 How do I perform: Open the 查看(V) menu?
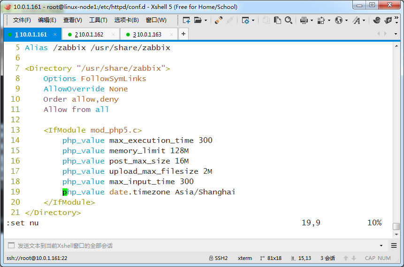click(72, 20)
